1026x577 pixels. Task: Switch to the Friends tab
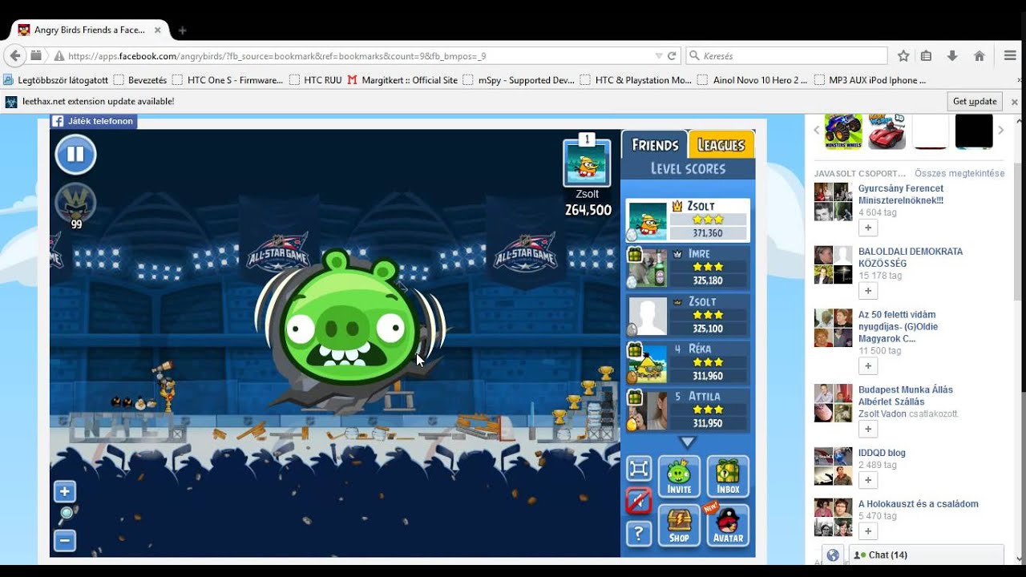pos(655,145)
